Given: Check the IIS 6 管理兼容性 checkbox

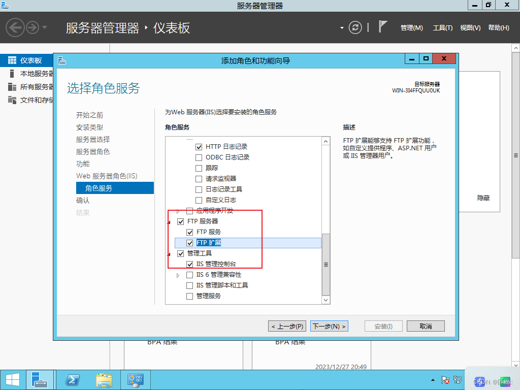Looking at the screenshot, I should [x=190, y=275].
